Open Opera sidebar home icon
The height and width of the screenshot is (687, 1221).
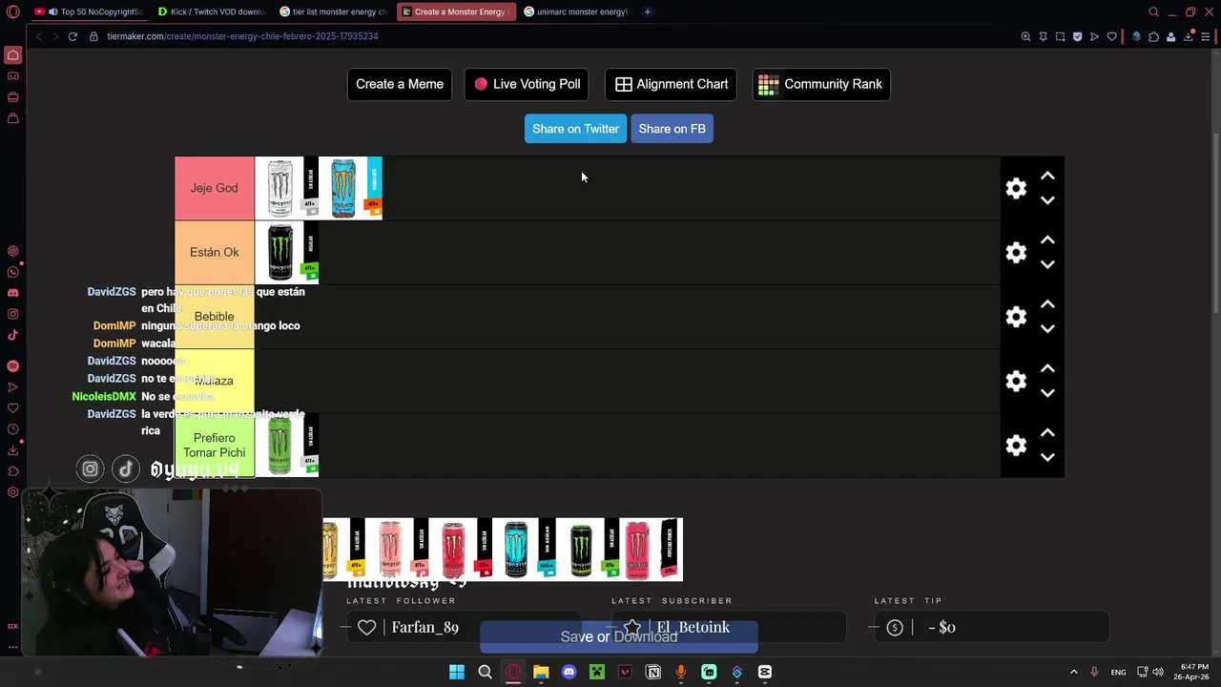tap(12, 55)
